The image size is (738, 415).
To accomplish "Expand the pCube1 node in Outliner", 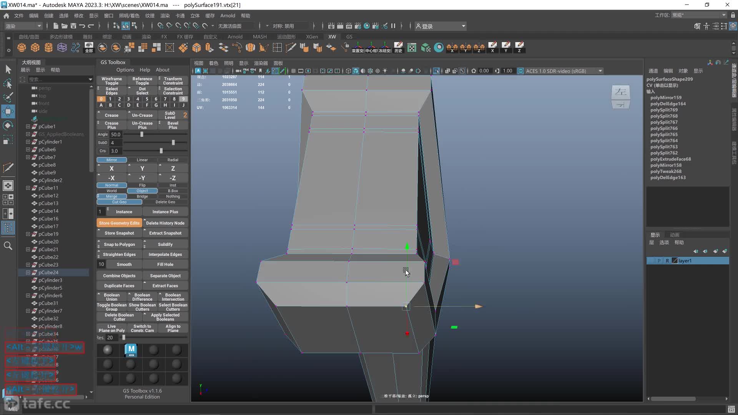I will (x=28, y=126).
